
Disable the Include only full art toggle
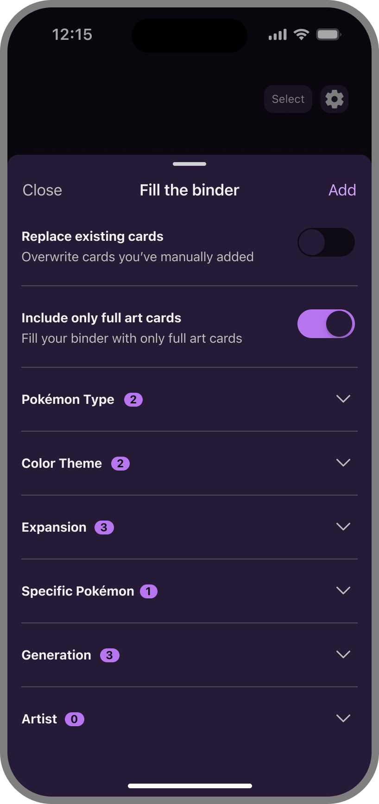[x=326, y=324]
